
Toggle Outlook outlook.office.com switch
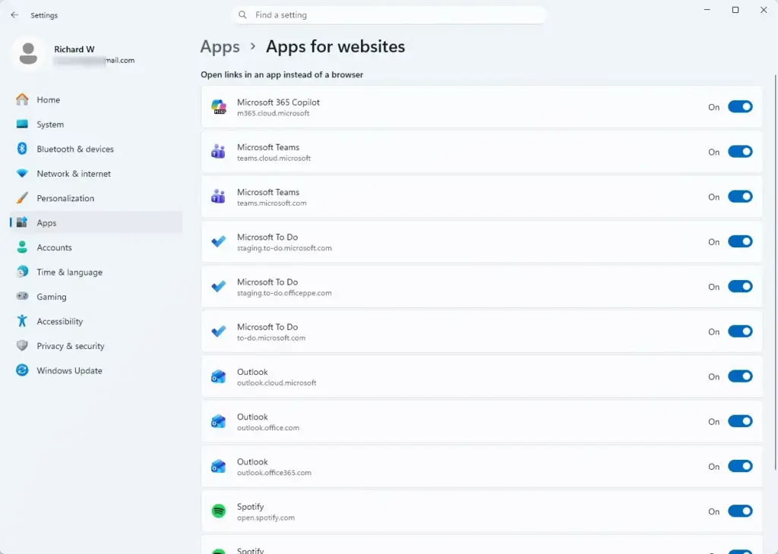(x=740, y=421)
